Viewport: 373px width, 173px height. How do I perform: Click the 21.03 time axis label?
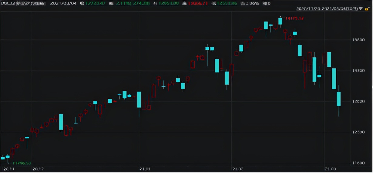tap(330, 169)
